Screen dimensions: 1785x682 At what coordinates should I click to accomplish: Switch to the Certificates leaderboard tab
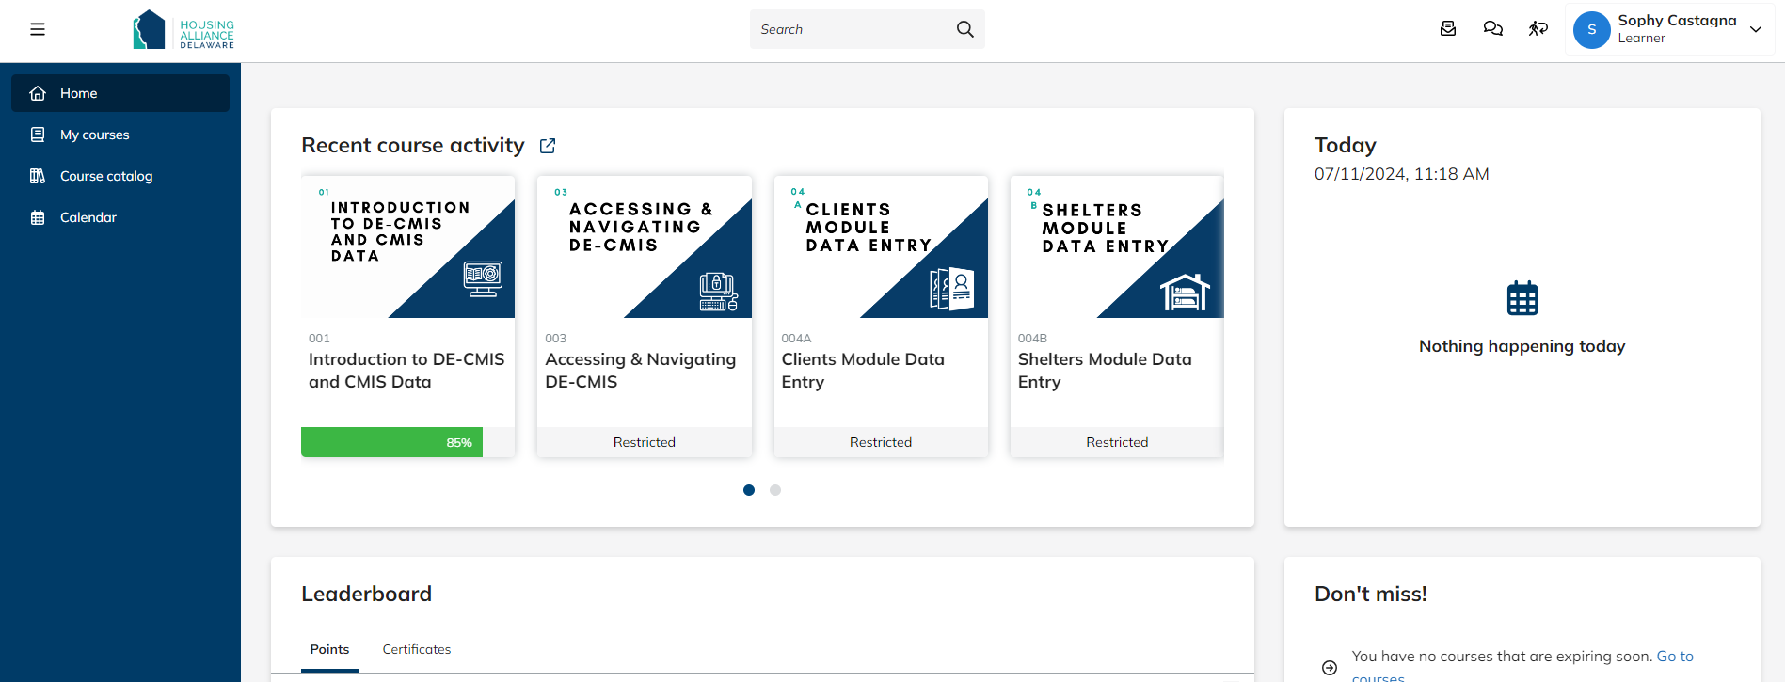coord(417,650)
